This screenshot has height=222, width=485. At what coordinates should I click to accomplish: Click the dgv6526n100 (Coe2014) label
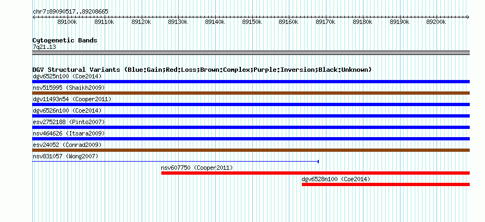coord(67,110)
